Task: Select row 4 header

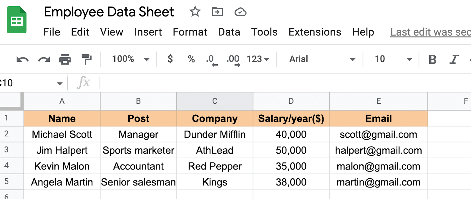Action: [12, 166]
